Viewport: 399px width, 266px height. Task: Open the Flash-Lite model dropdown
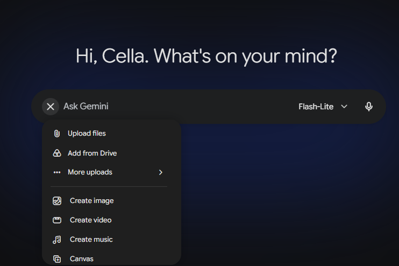click(323, 107)
